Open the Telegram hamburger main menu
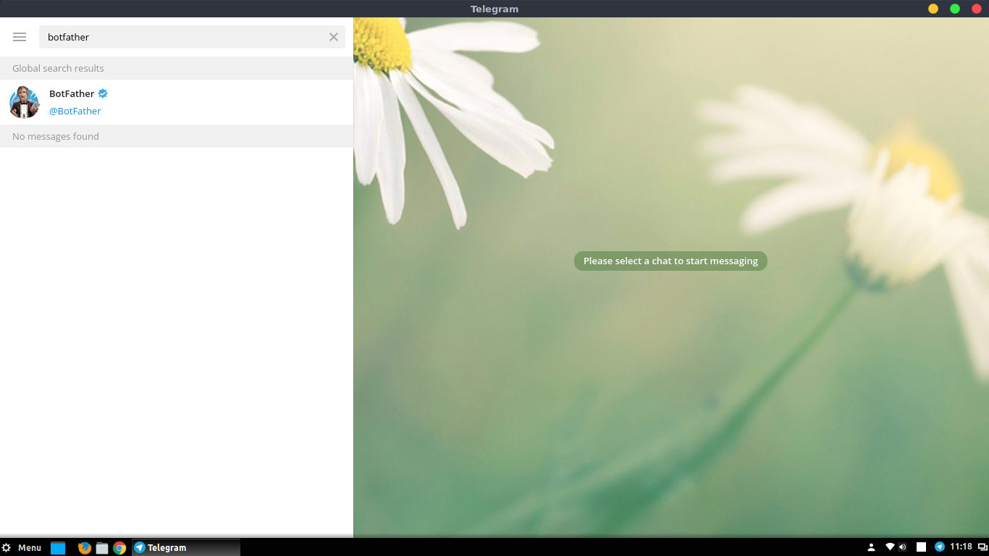This screenshot has width=989, height=556. [20, 37]
